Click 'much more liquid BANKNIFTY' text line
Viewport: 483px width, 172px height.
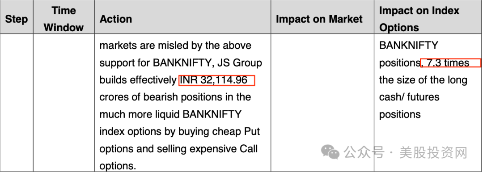(x=170, y=114)
